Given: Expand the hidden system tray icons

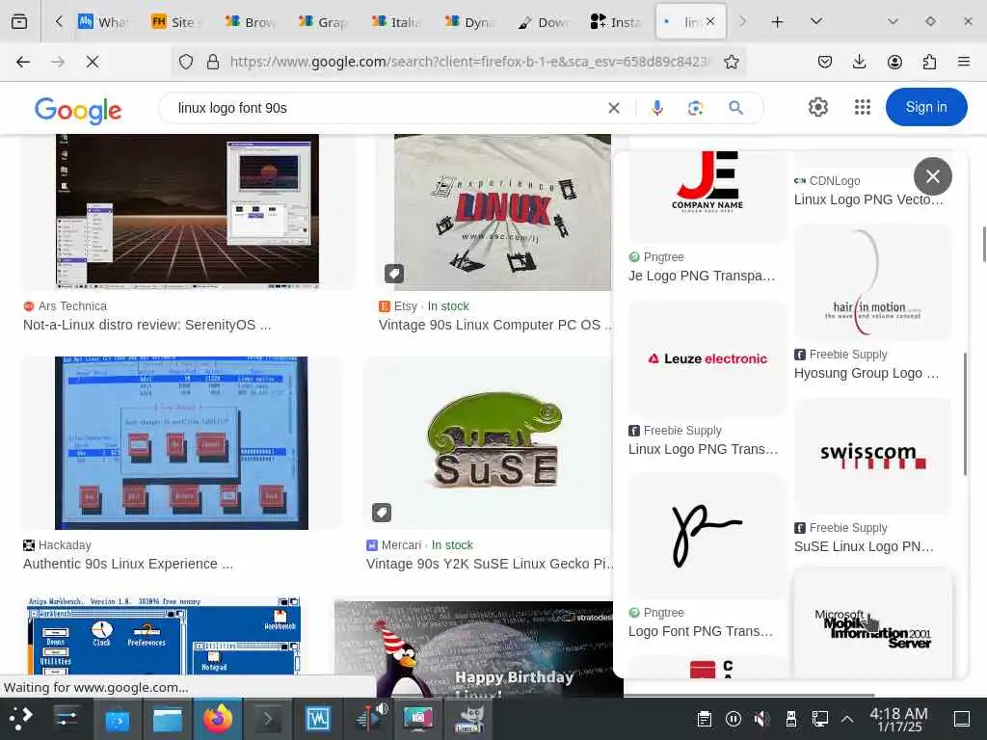Looking at the screenshot, I should (x=847, y=719).
